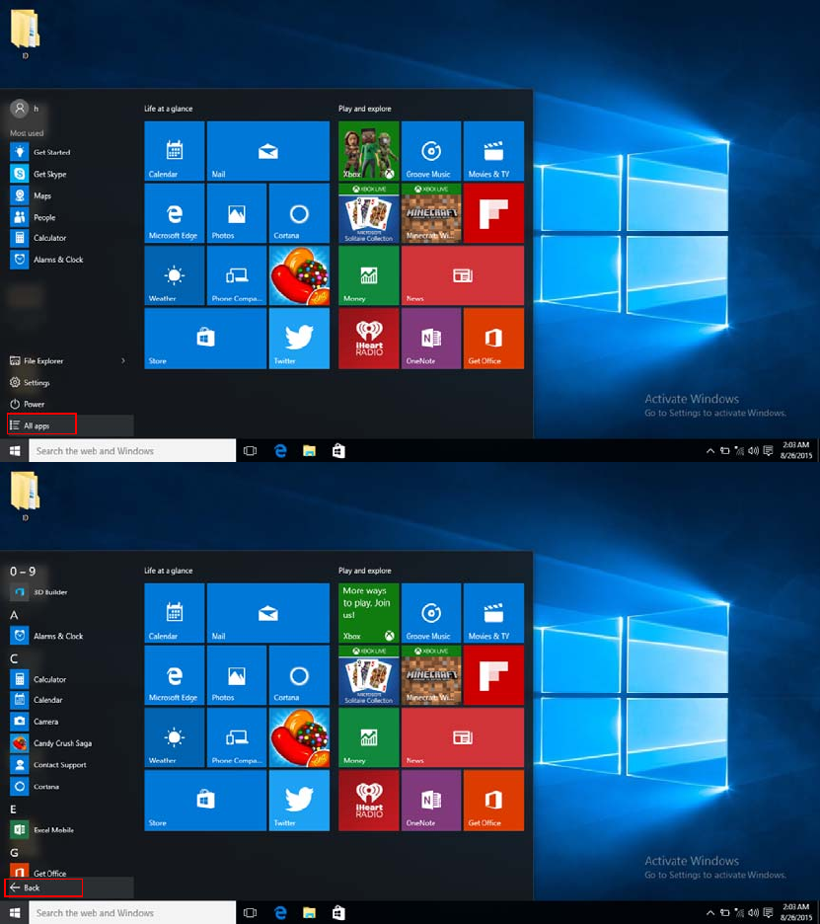
Task: Select the ID desktop folder in top screenshot
Action: 25,34
